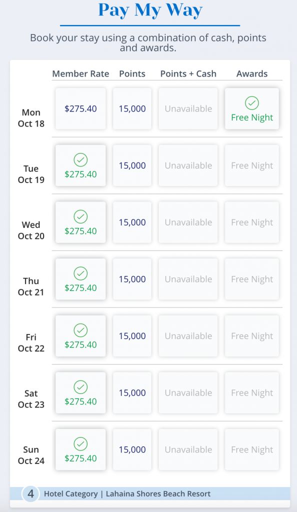This screenshot has width=297, height=512.
Task: Click Free Night option for Tue Oct 19
Action: (x=252, y=165)
